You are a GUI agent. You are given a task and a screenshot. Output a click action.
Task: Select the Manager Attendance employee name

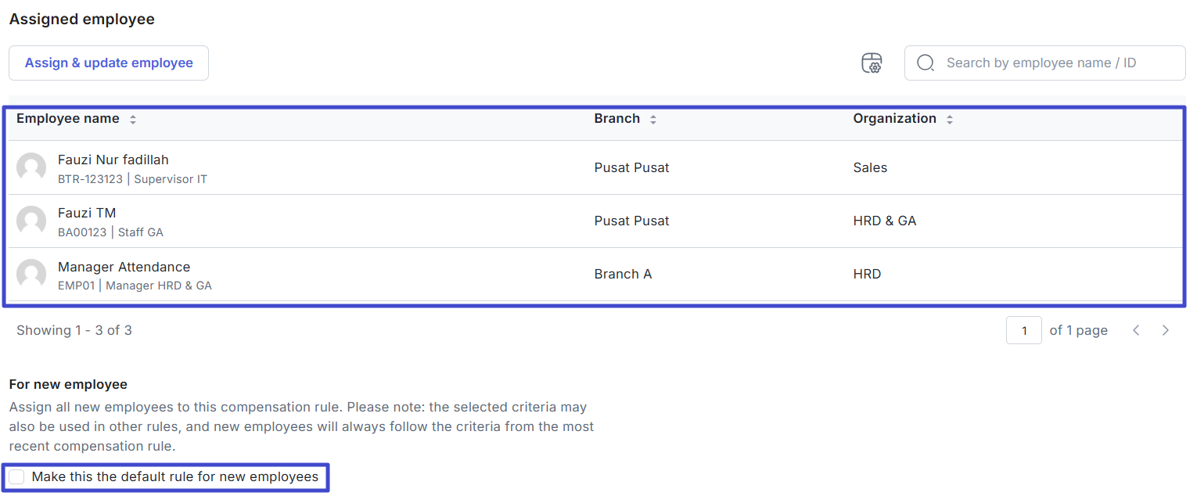tap(124, 267)
